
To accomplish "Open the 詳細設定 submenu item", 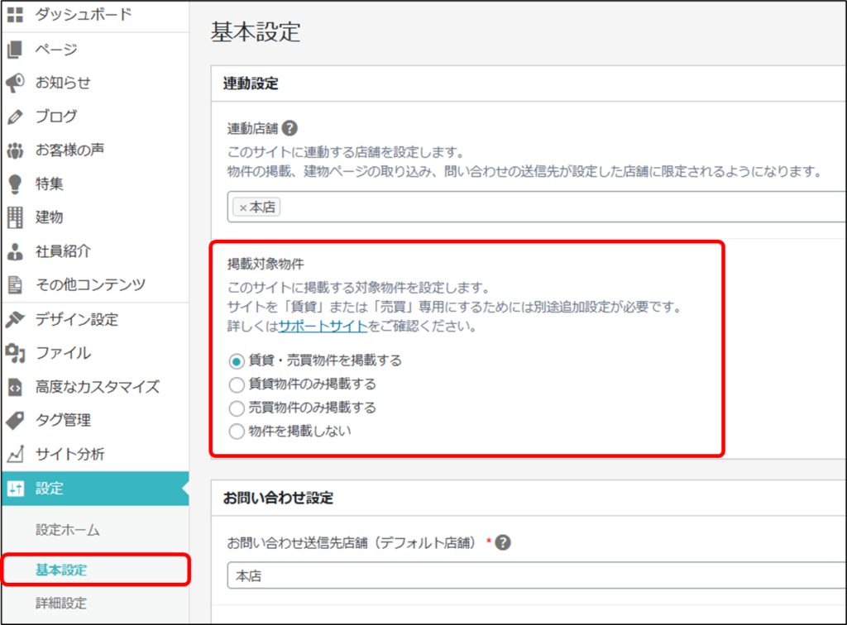I will click(x=61, y=603).
